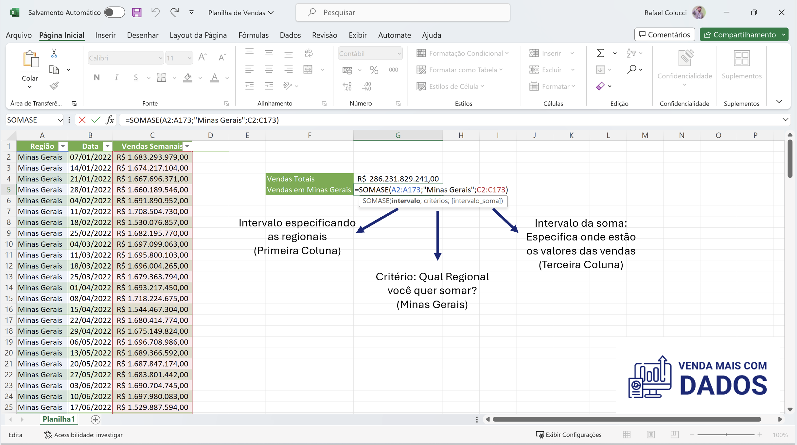
Task: Toggle align text right
Action: [x=288, y=69]
